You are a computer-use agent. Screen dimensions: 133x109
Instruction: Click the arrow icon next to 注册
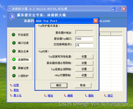[11, 85]
